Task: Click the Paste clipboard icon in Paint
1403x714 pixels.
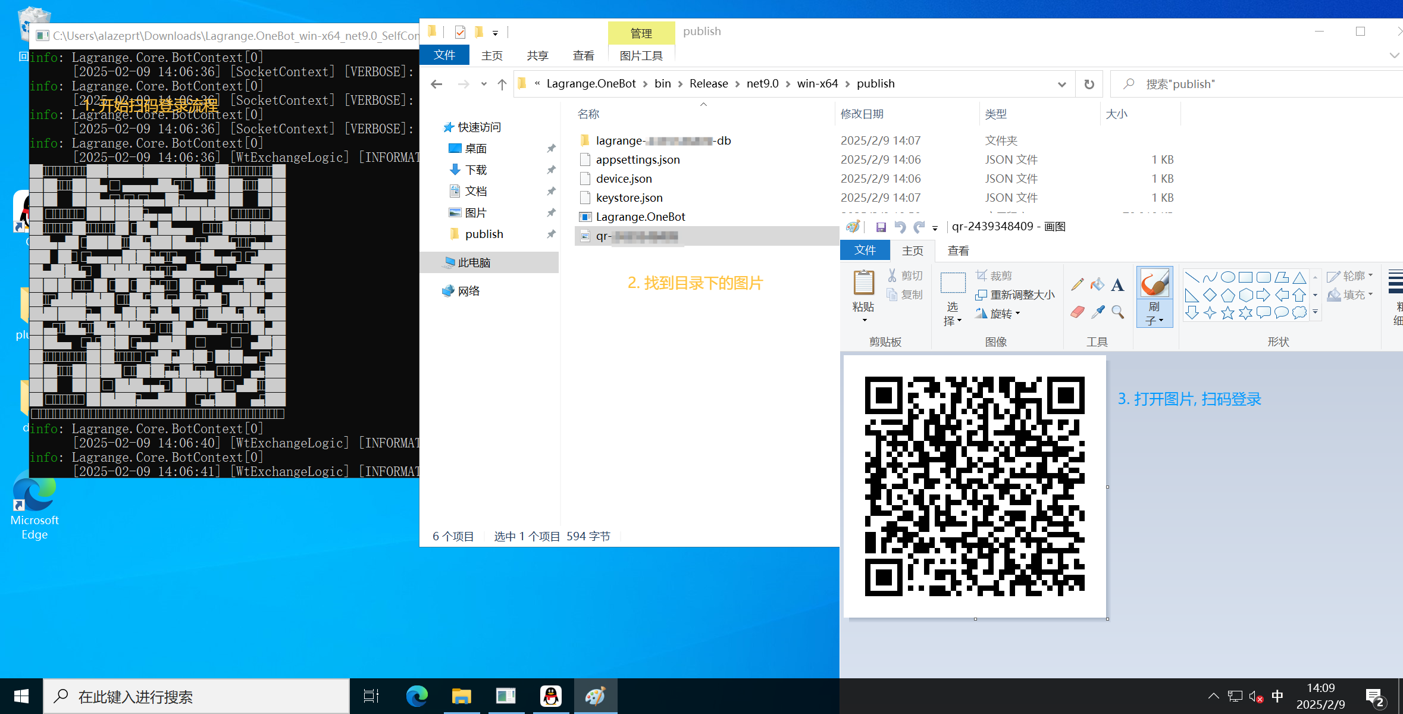Action: [863, 283]
